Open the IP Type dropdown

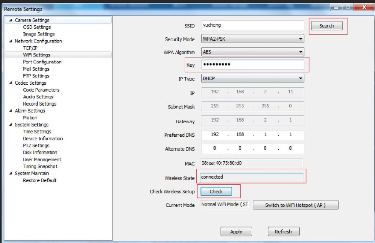tap(301, 78)
